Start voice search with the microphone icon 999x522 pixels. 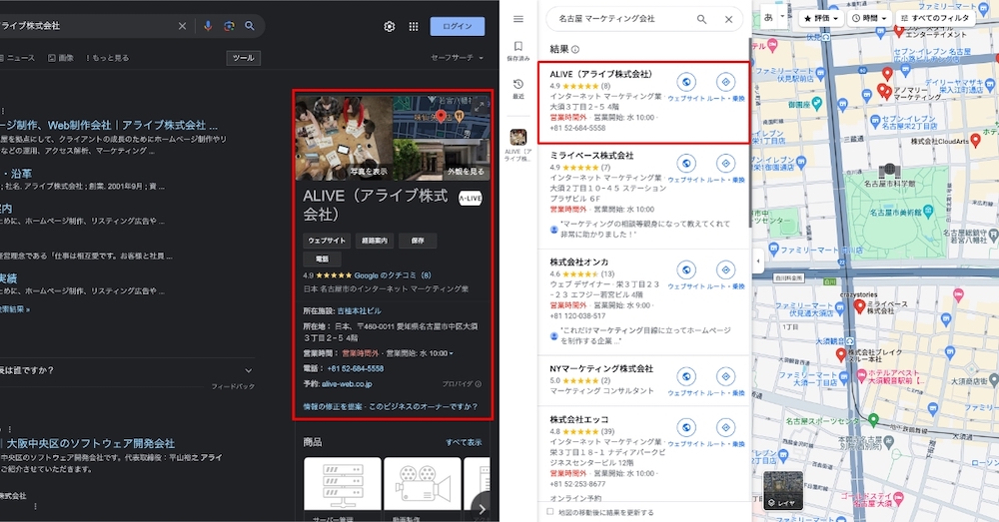(208, 26)
